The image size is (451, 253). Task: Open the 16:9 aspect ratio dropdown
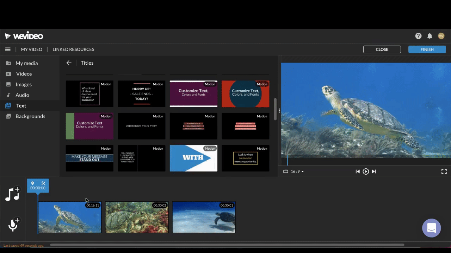(x=294, y=171)
